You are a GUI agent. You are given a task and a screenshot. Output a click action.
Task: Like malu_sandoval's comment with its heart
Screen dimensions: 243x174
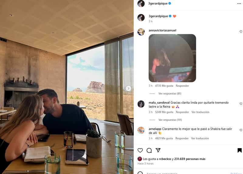(x=241, y=104)
